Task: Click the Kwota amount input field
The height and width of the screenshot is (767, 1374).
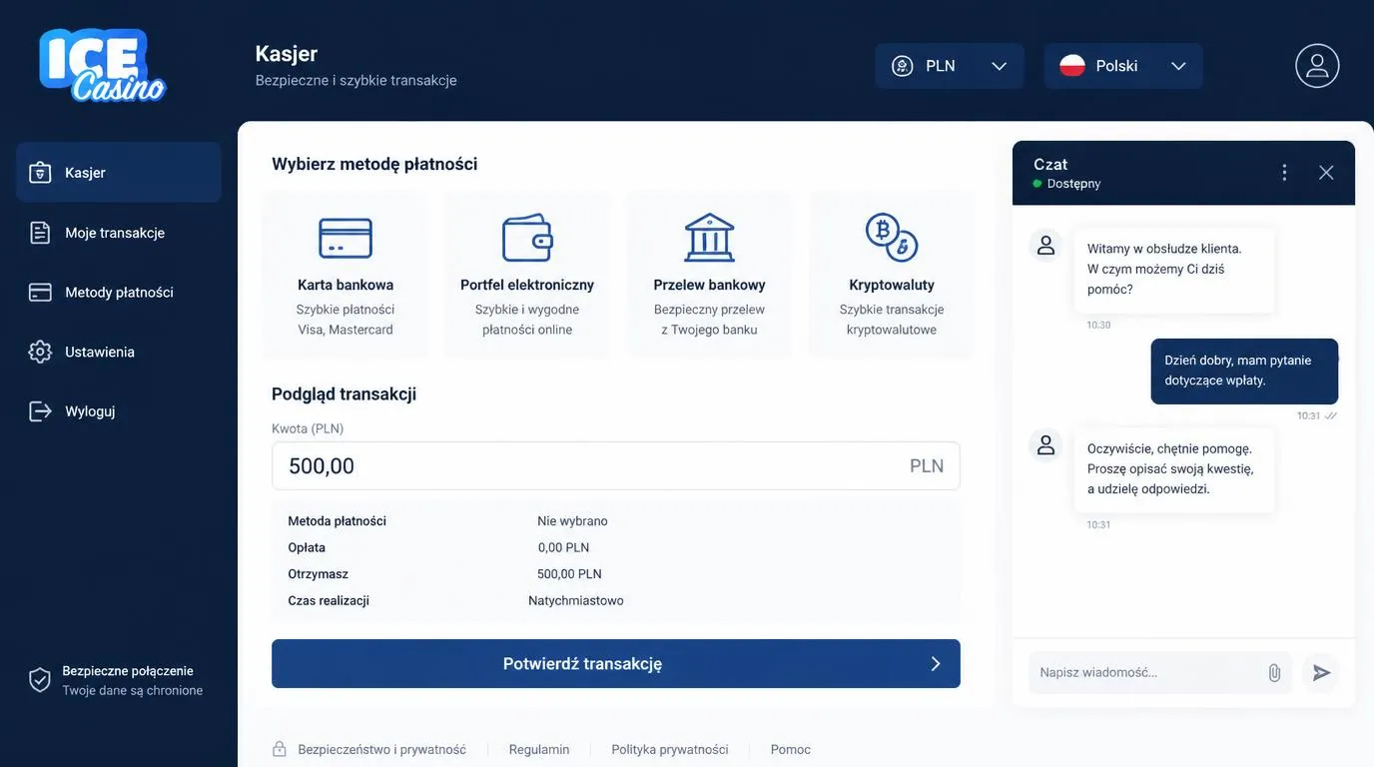Action: (616, 466)
